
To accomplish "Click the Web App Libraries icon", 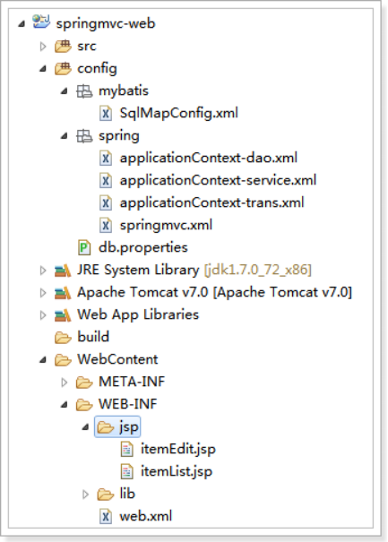I will (63, 315).
